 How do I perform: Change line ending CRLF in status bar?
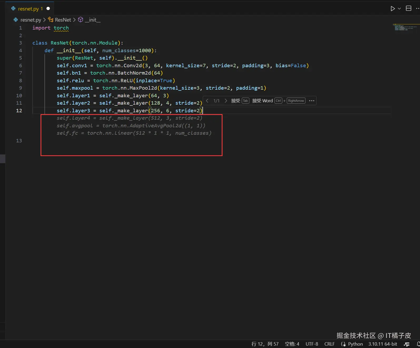(x=329, y=344)
